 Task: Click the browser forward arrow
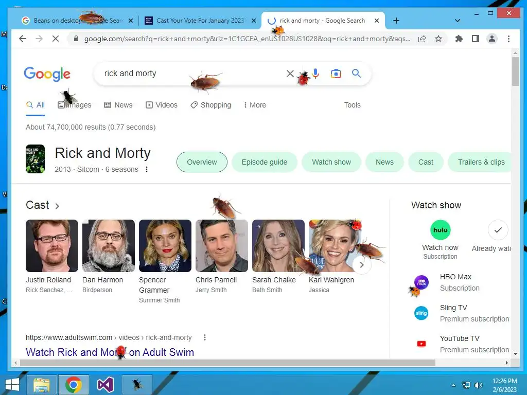39,39
